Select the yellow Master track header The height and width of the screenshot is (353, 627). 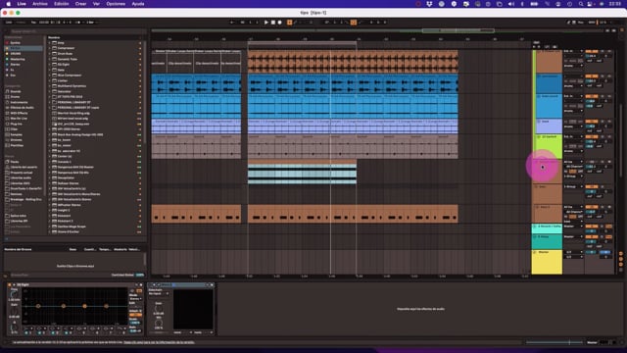click(x=547, y=262)
